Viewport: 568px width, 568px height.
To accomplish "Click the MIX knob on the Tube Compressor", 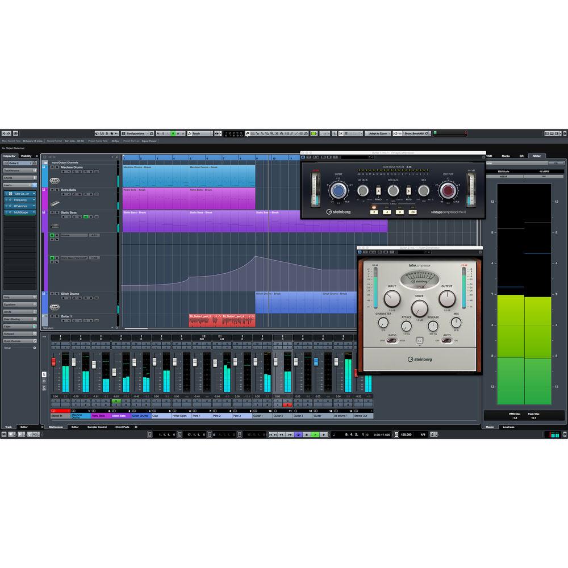I will (x=456, y=324).
